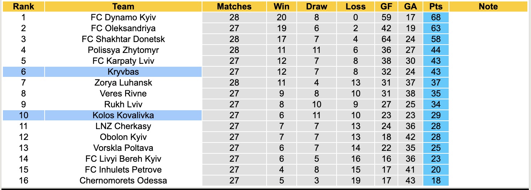Select the highlighted Kryvbas team name
This screenshot has width=531, height=190.
(x=123, y=72)
